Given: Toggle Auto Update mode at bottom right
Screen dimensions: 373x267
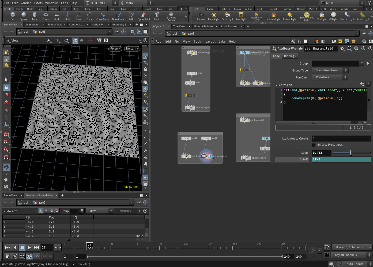Looking at the screenshot, I should tap(355, 264).
